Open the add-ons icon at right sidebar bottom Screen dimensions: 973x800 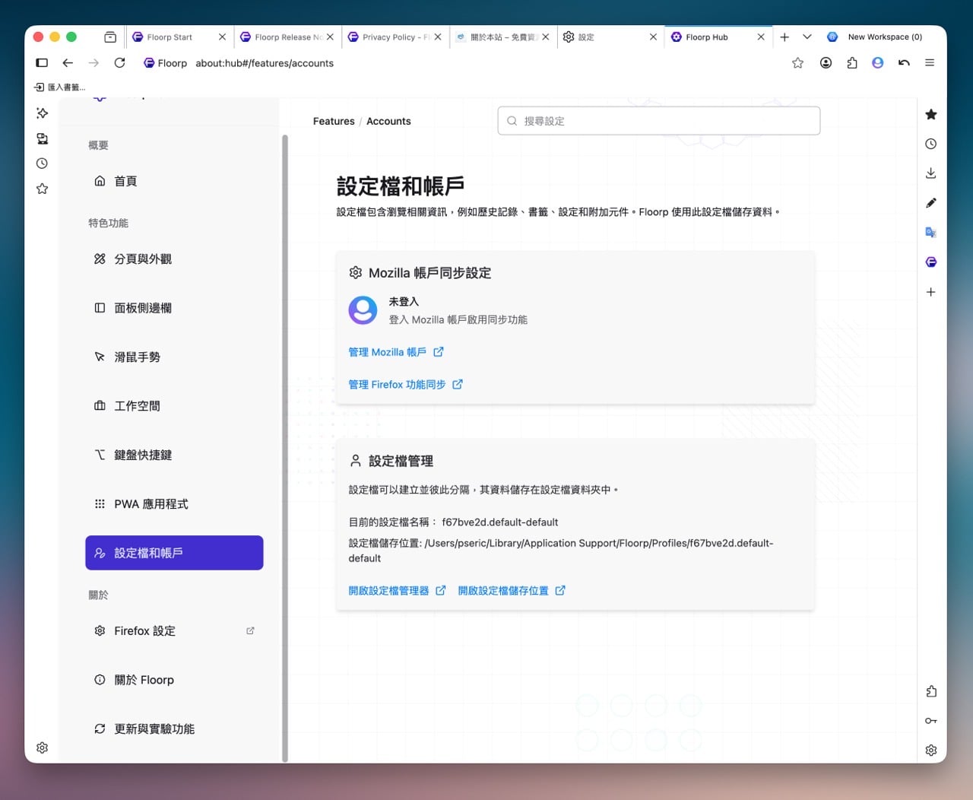click(x=931, y=691)
